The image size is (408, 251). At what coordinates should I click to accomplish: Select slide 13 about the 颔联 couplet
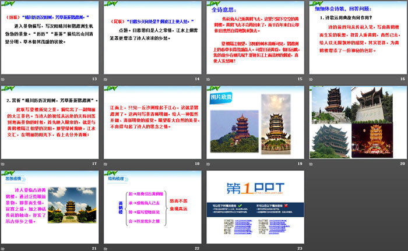50,37
